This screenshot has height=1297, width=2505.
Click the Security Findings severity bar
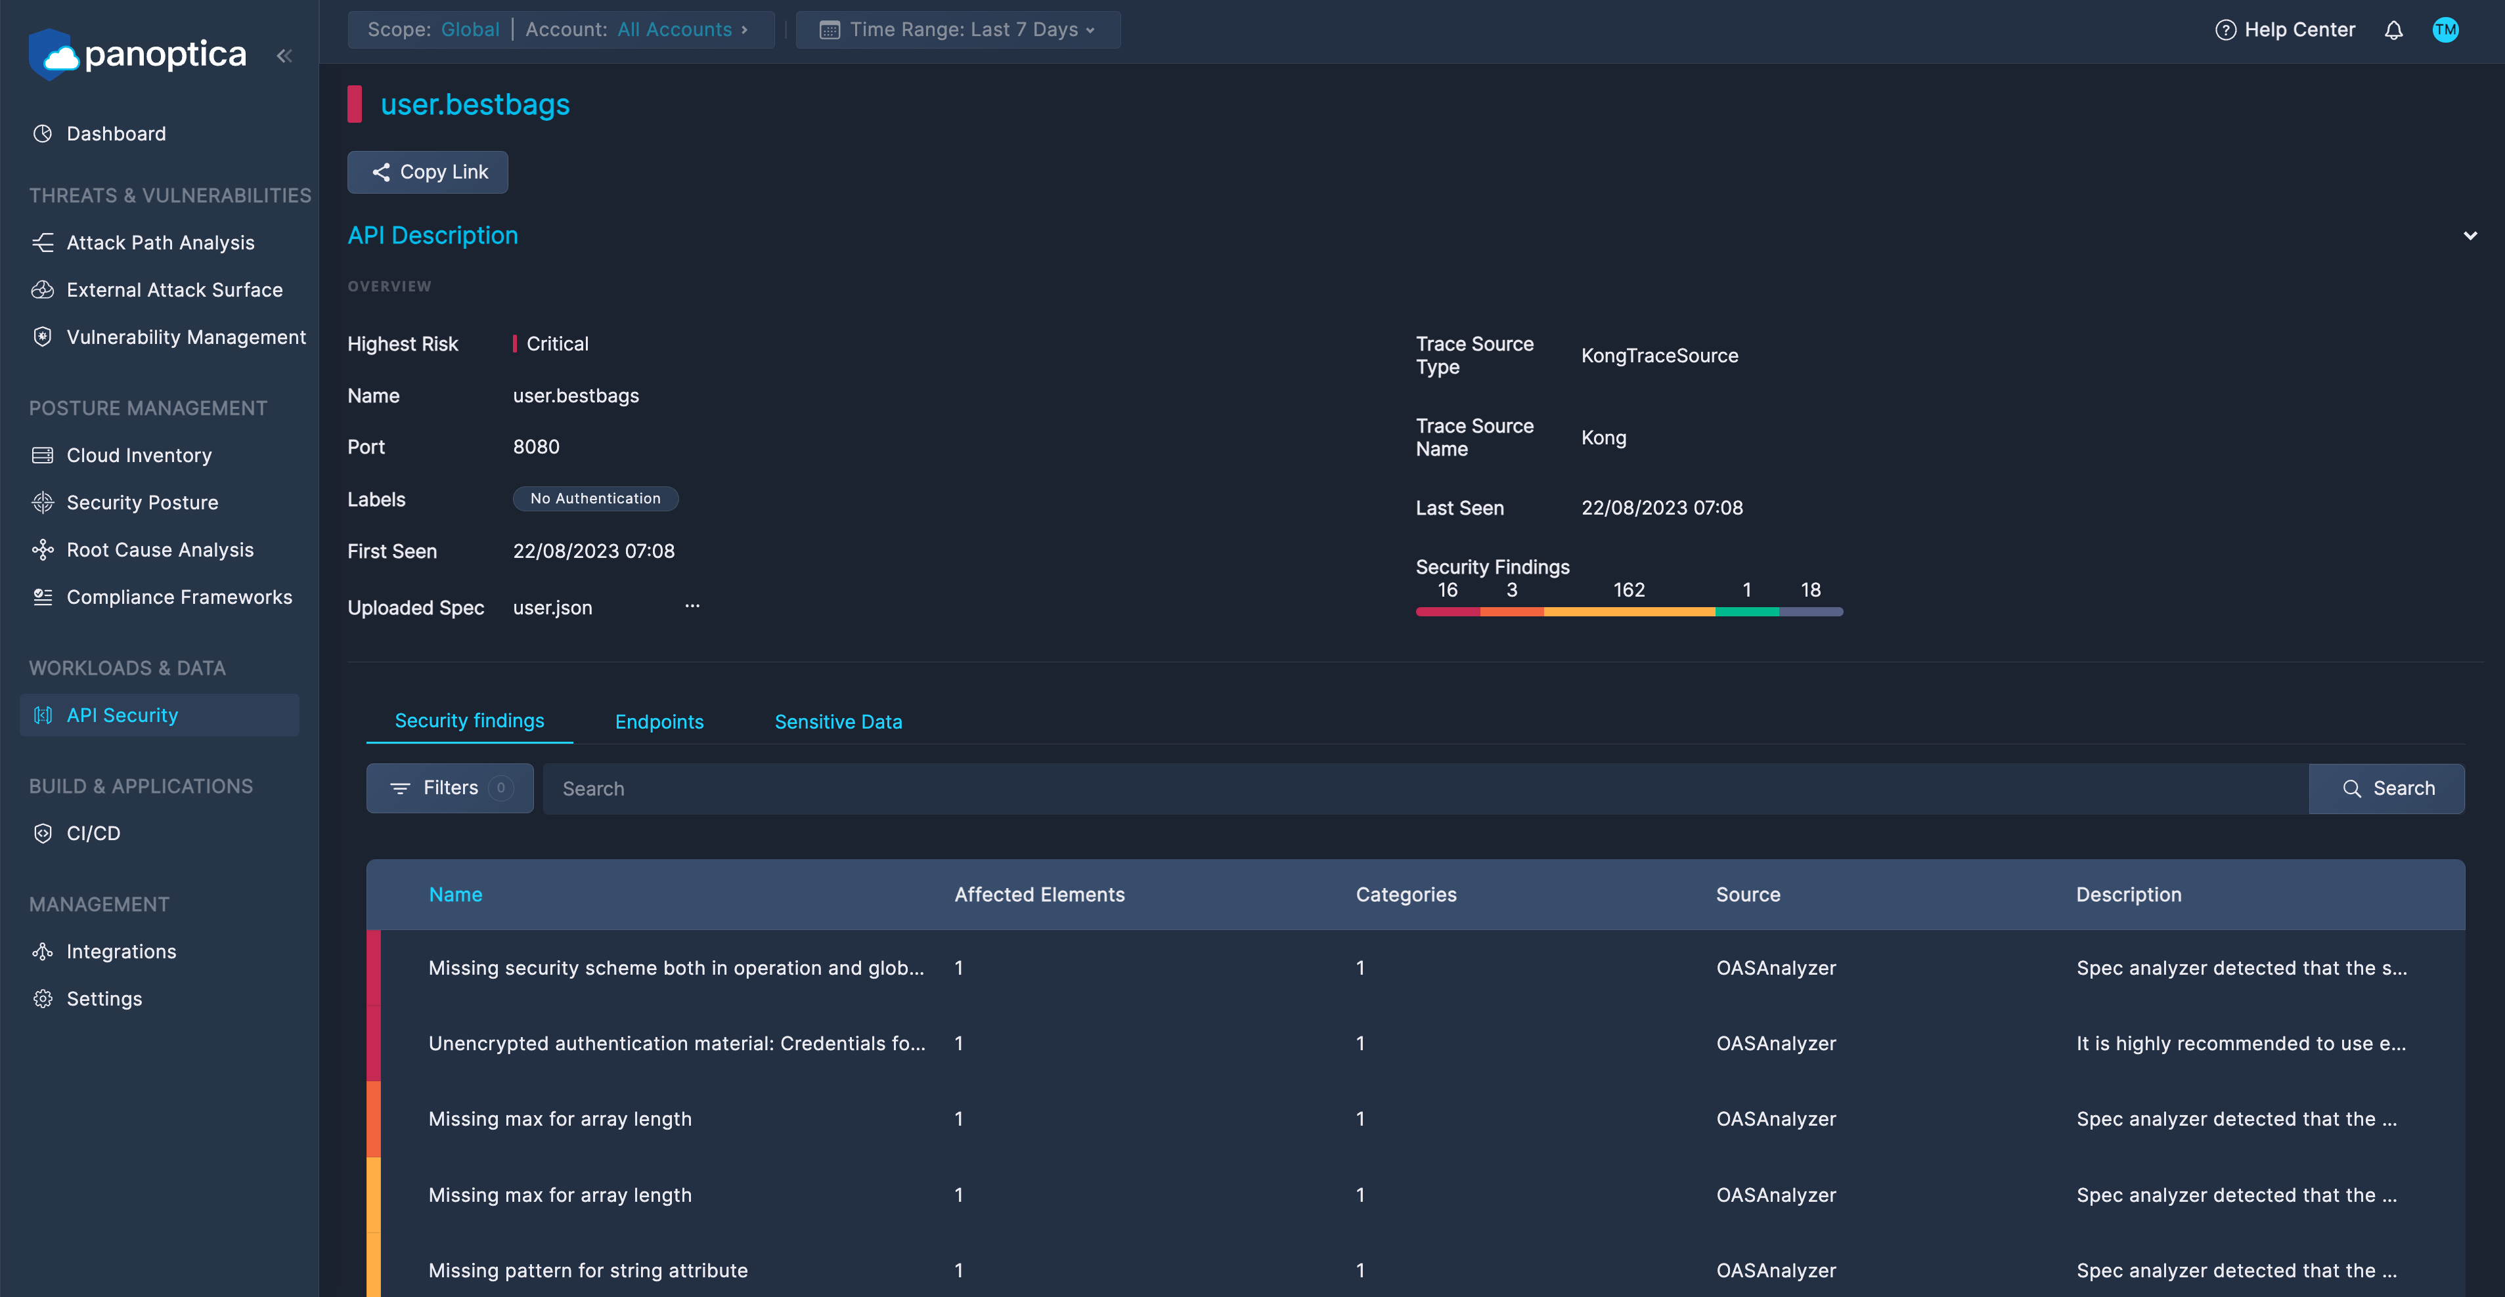(x=1629, y=611)
